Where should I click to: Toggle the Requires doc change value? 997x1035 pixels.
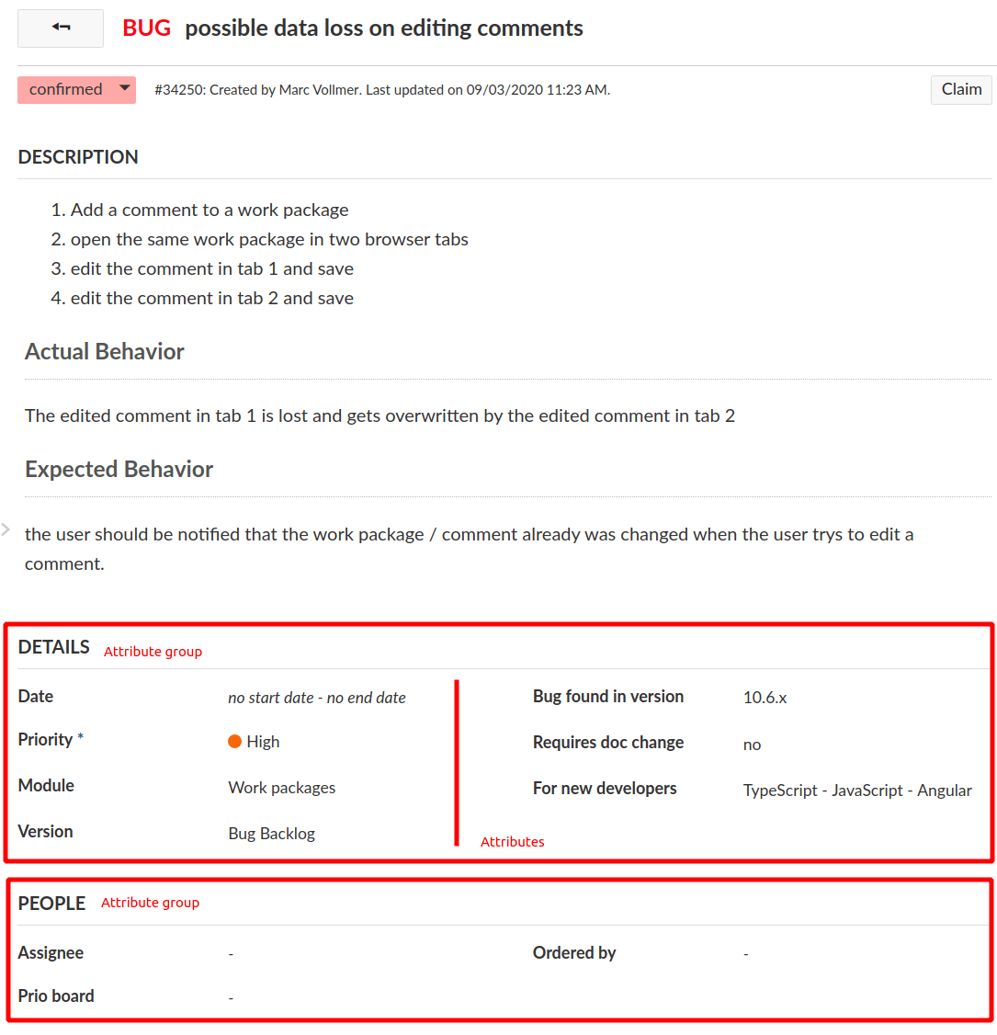pos(752,745)
